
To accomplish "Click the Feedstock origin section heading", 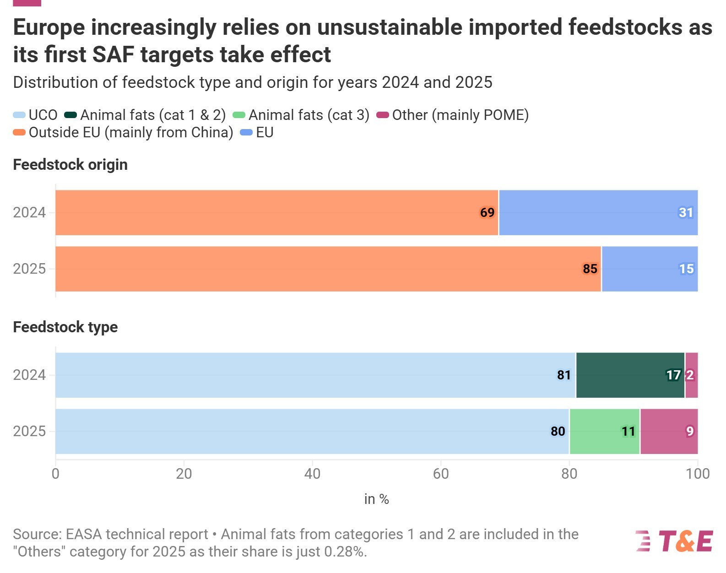I will (70, 165).
